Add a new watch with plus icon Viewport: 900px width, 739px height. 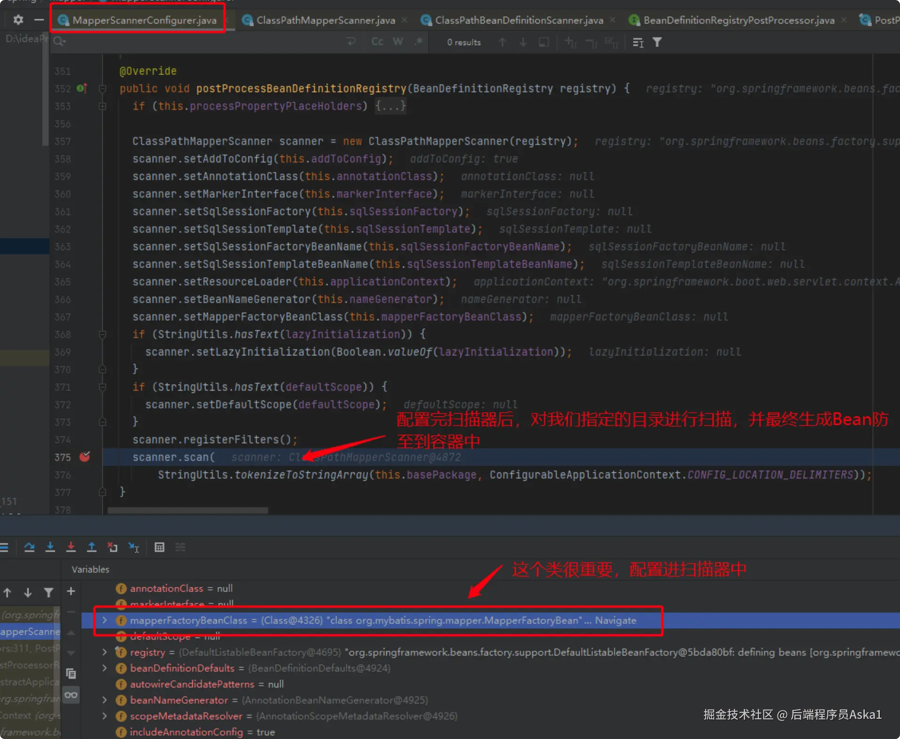[x=71, y=591]
